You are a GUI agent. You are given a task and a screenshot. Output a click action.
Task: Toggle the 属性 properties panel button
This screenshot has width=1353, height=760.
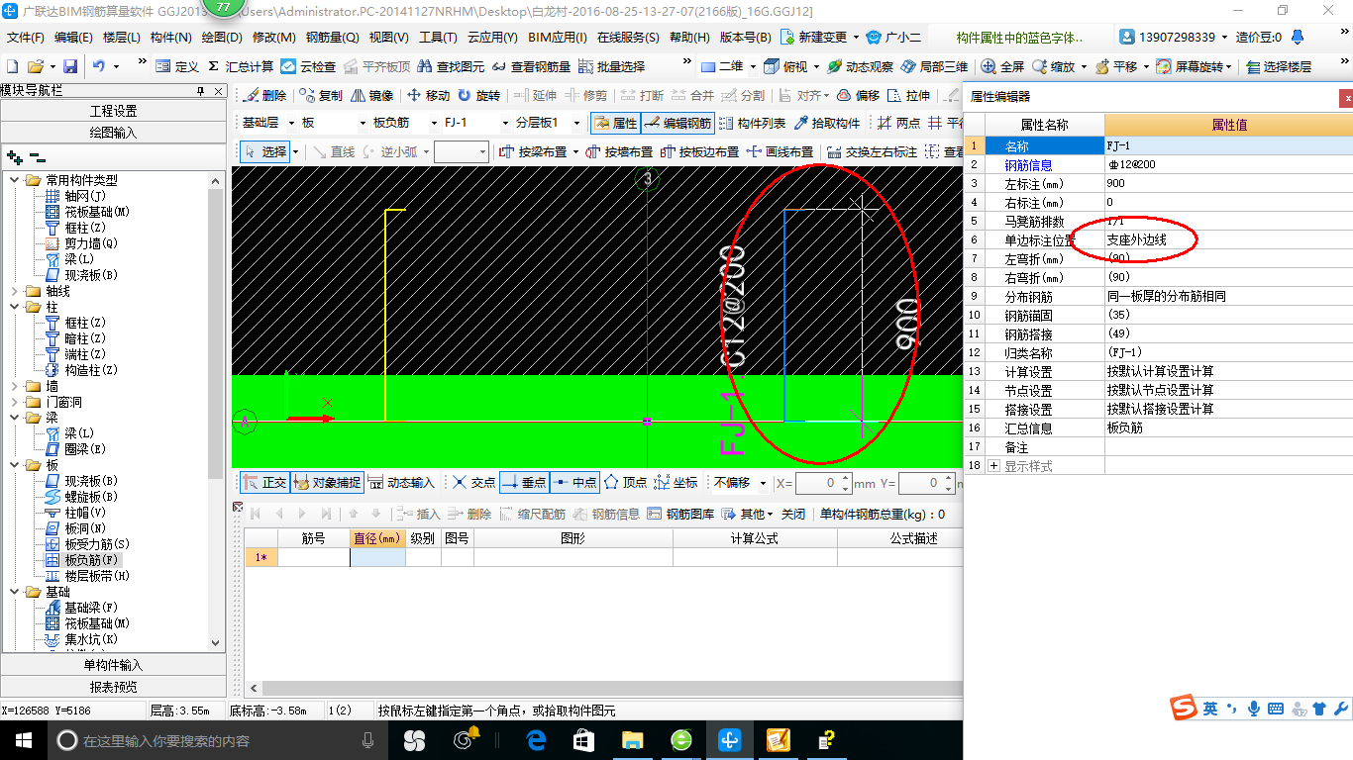(x=614, y=123)
